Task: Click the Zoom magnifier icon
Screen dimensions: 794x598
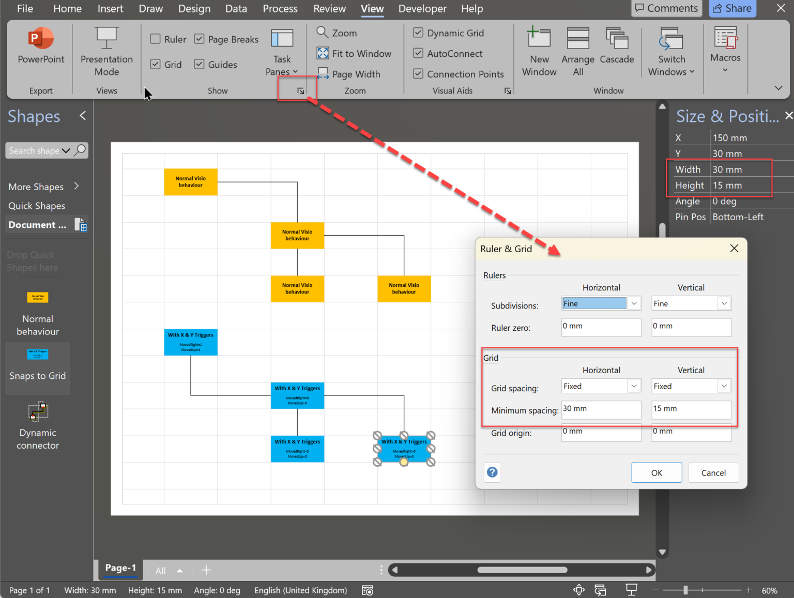Action: [322, 33]
